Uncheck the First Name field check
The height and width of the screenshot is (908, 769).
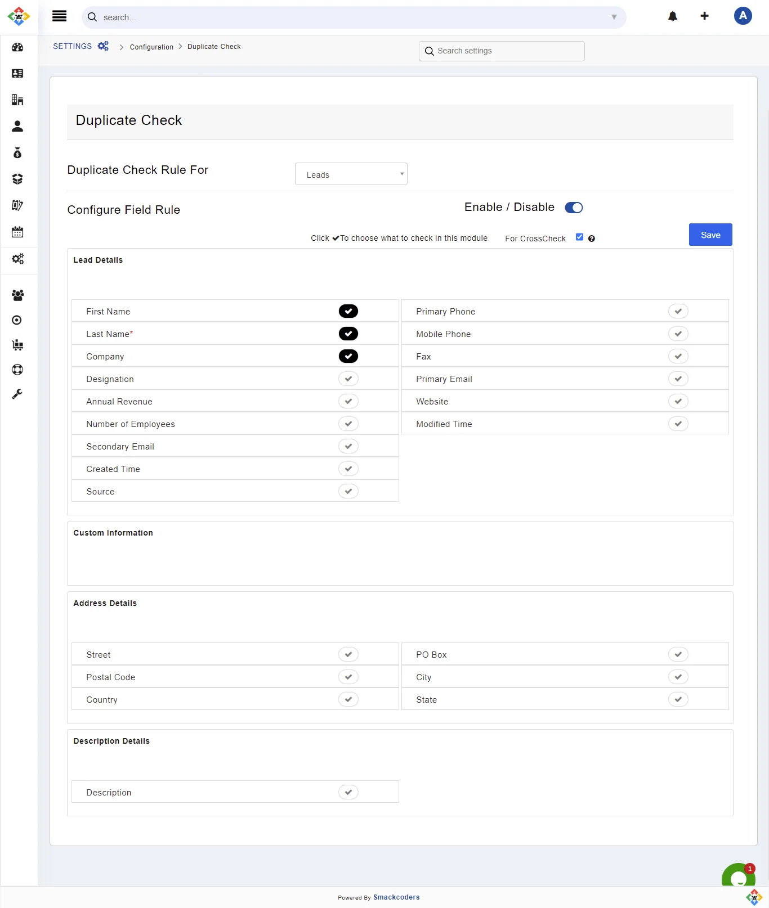pyautogui.click(x=348, y=311)
